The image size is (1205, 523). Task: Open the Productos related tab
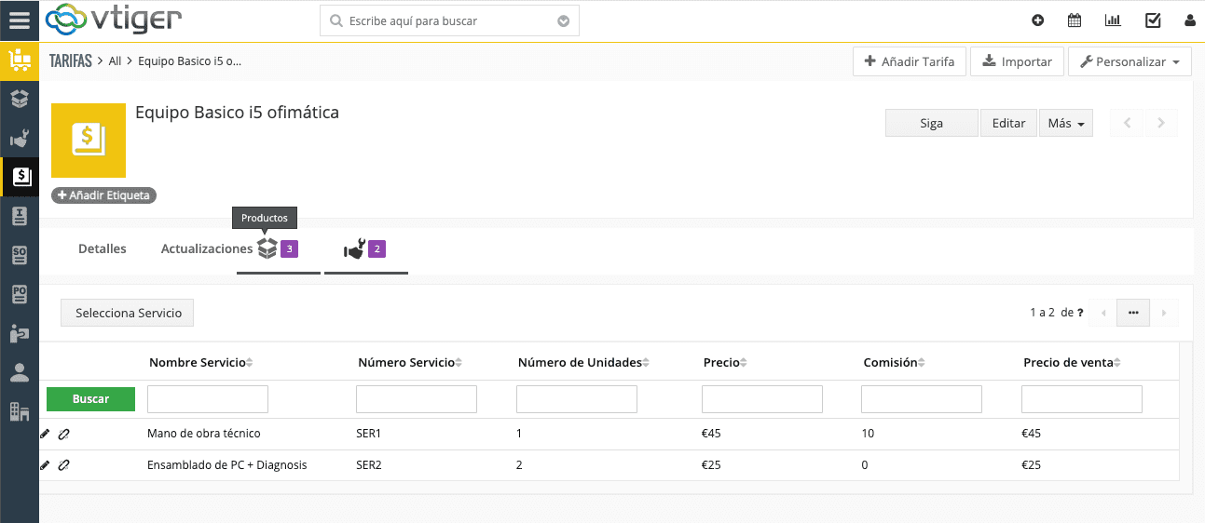tap(277, 249)
